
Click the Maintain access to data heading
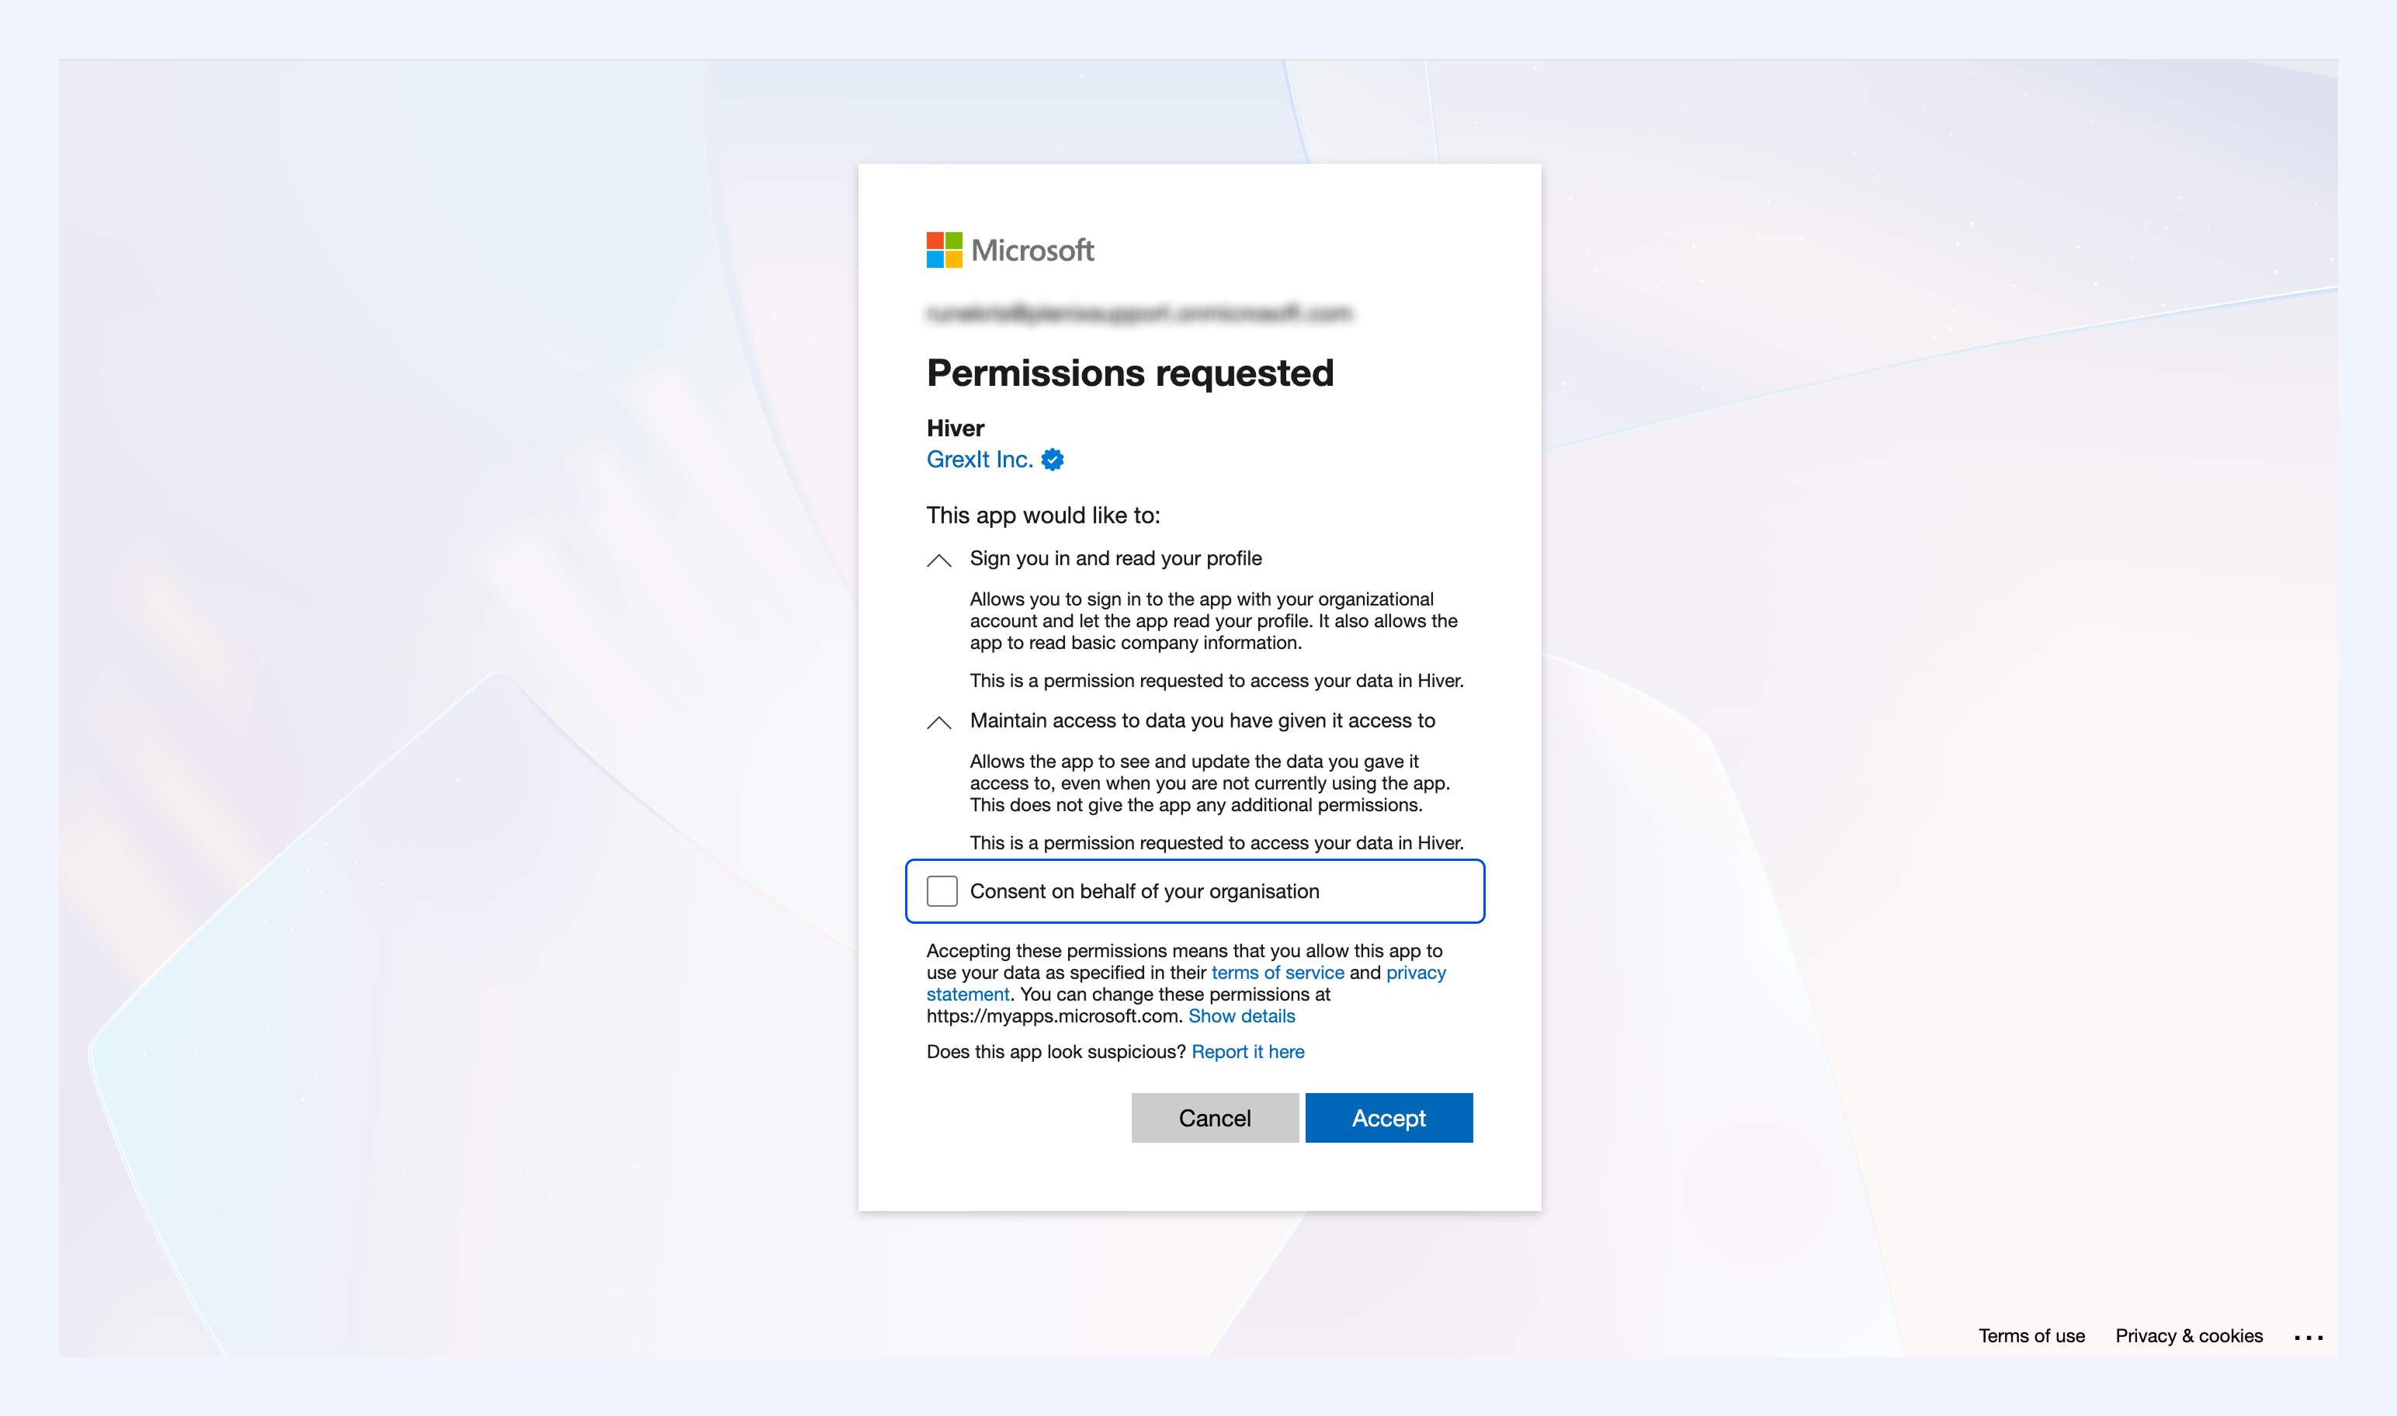(x=1202, y=720)
